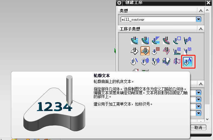The height and width of the screenshot is (140, 213).
Task: Select the Z-Level Profile operation icon
Action: coord(177,40)
